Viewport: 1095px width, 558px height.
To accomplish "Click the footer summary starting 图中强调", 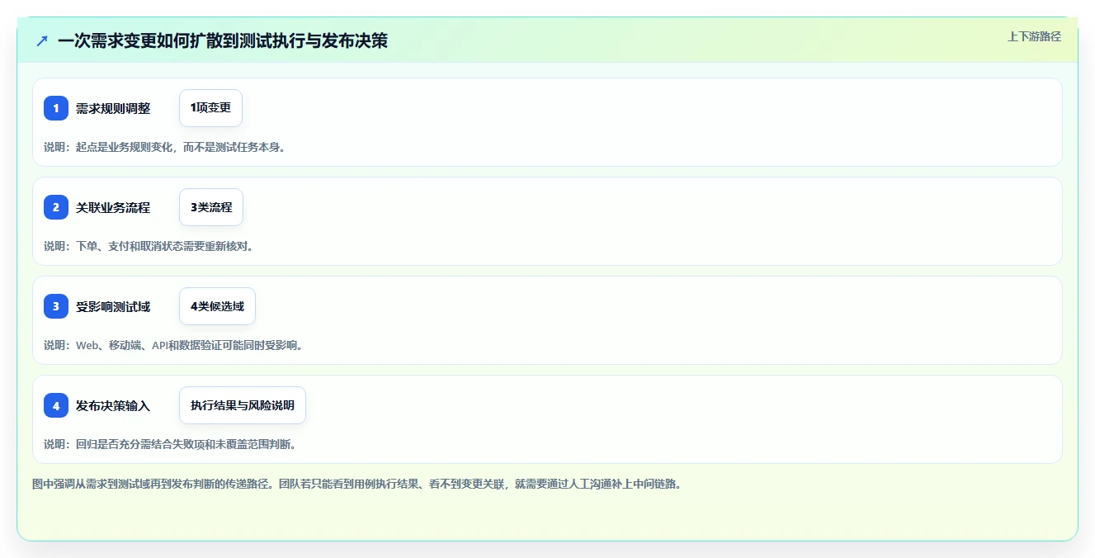I will click(x=356, y=484).
